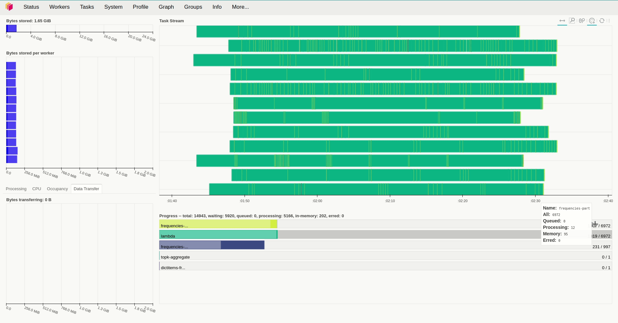The image size is (618, 323).
Task: Switch to the Processing tab
Action: (x=16, y=189)
